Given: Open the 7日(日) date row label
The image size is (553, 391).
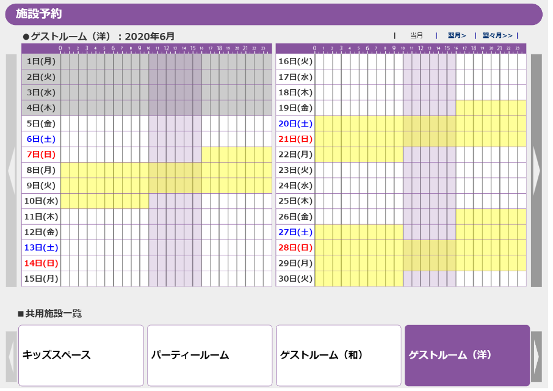Looking at the screenshot, I should coord(41,155).
